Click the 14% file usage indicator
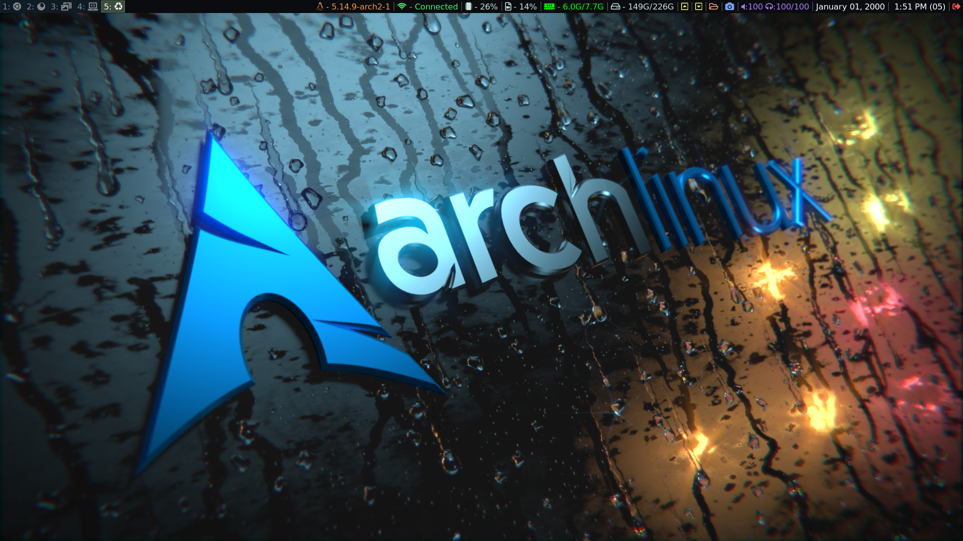This screenshot has height=541, width=963. pos(521,7)
